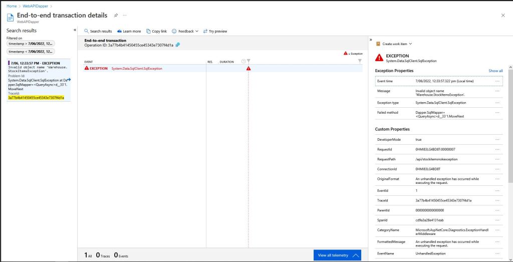Screen dimensions: 513x262
Task: Open the blade's more options ellipsis
Action: [x=125, y=16]
